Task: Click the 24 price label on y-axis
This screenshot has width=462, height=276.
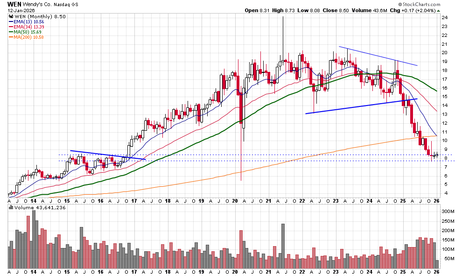Action: coord(445,17)
